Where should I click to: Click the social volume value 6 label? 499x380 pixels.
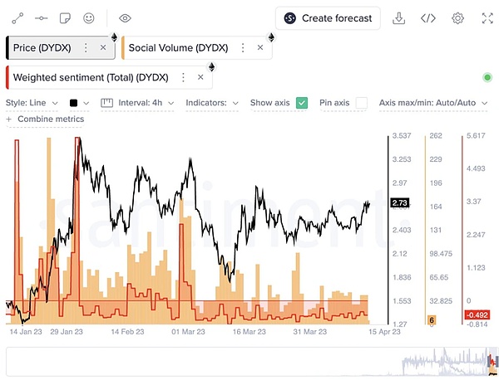432,320
